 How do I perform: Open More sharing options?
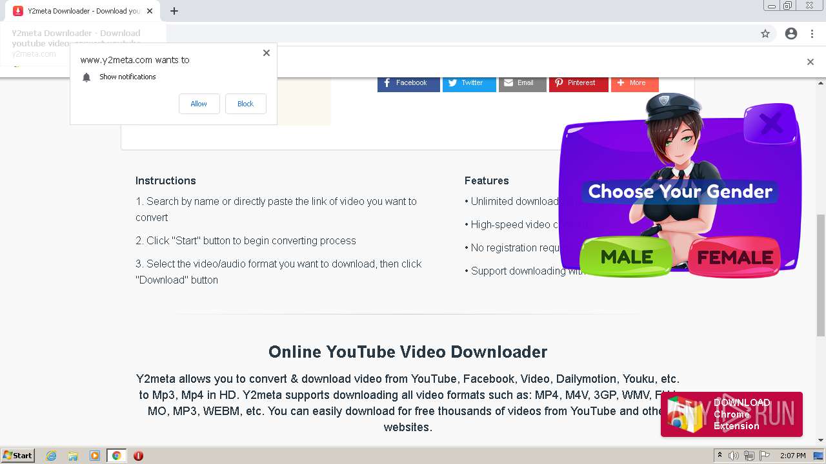(634, 83)
